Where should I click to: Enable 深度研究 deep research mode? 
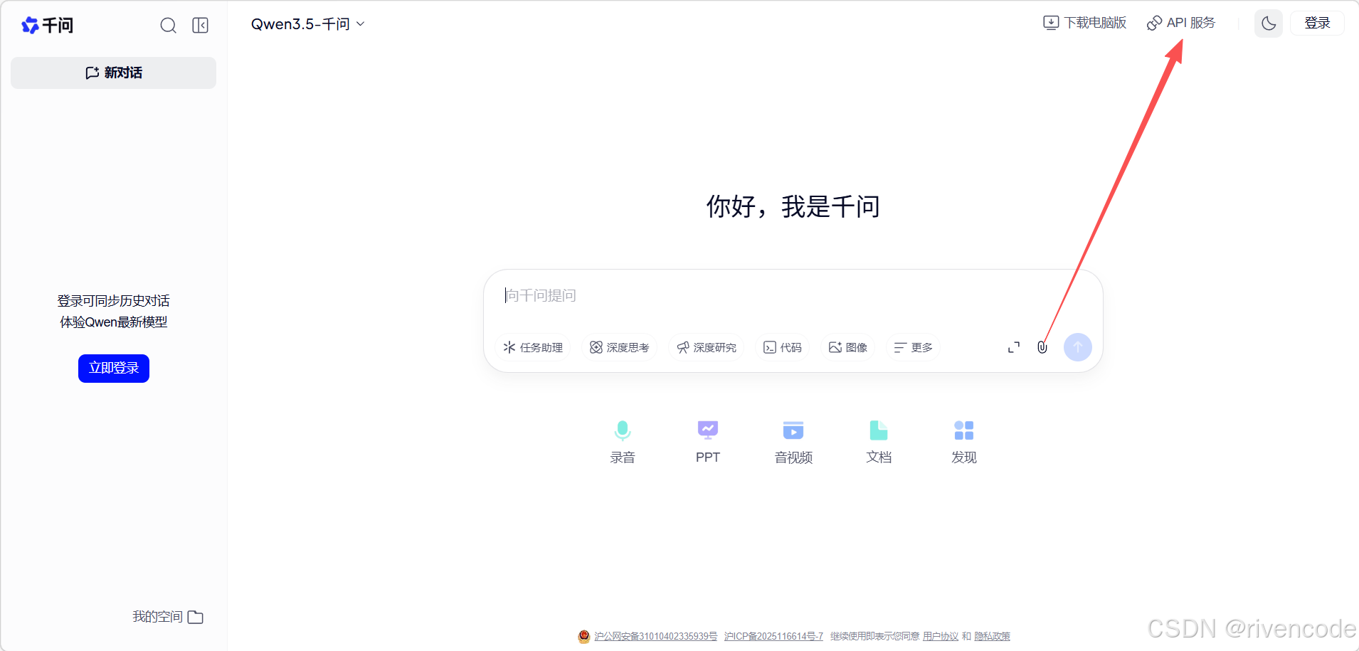point(706,347)
